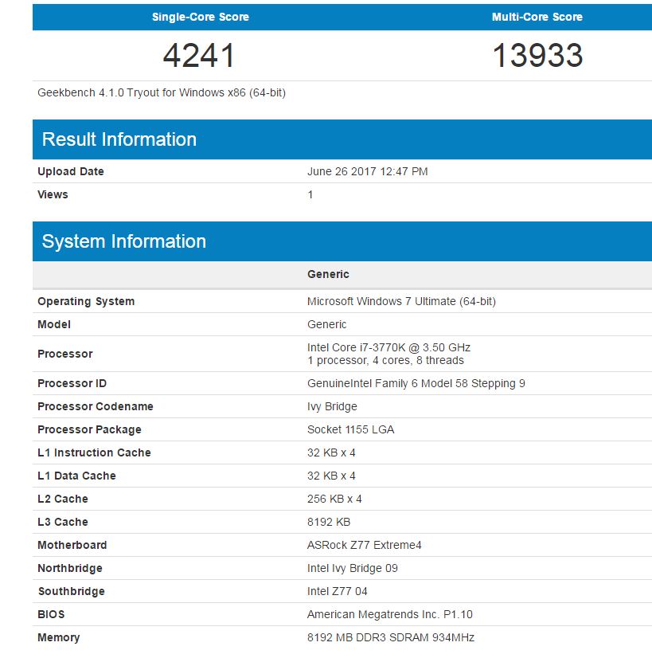Select Intel Core i7-3770K @ 3.50 GHz text
The width and height of the screenshot is (652, 662).
[x=388, y=347]
